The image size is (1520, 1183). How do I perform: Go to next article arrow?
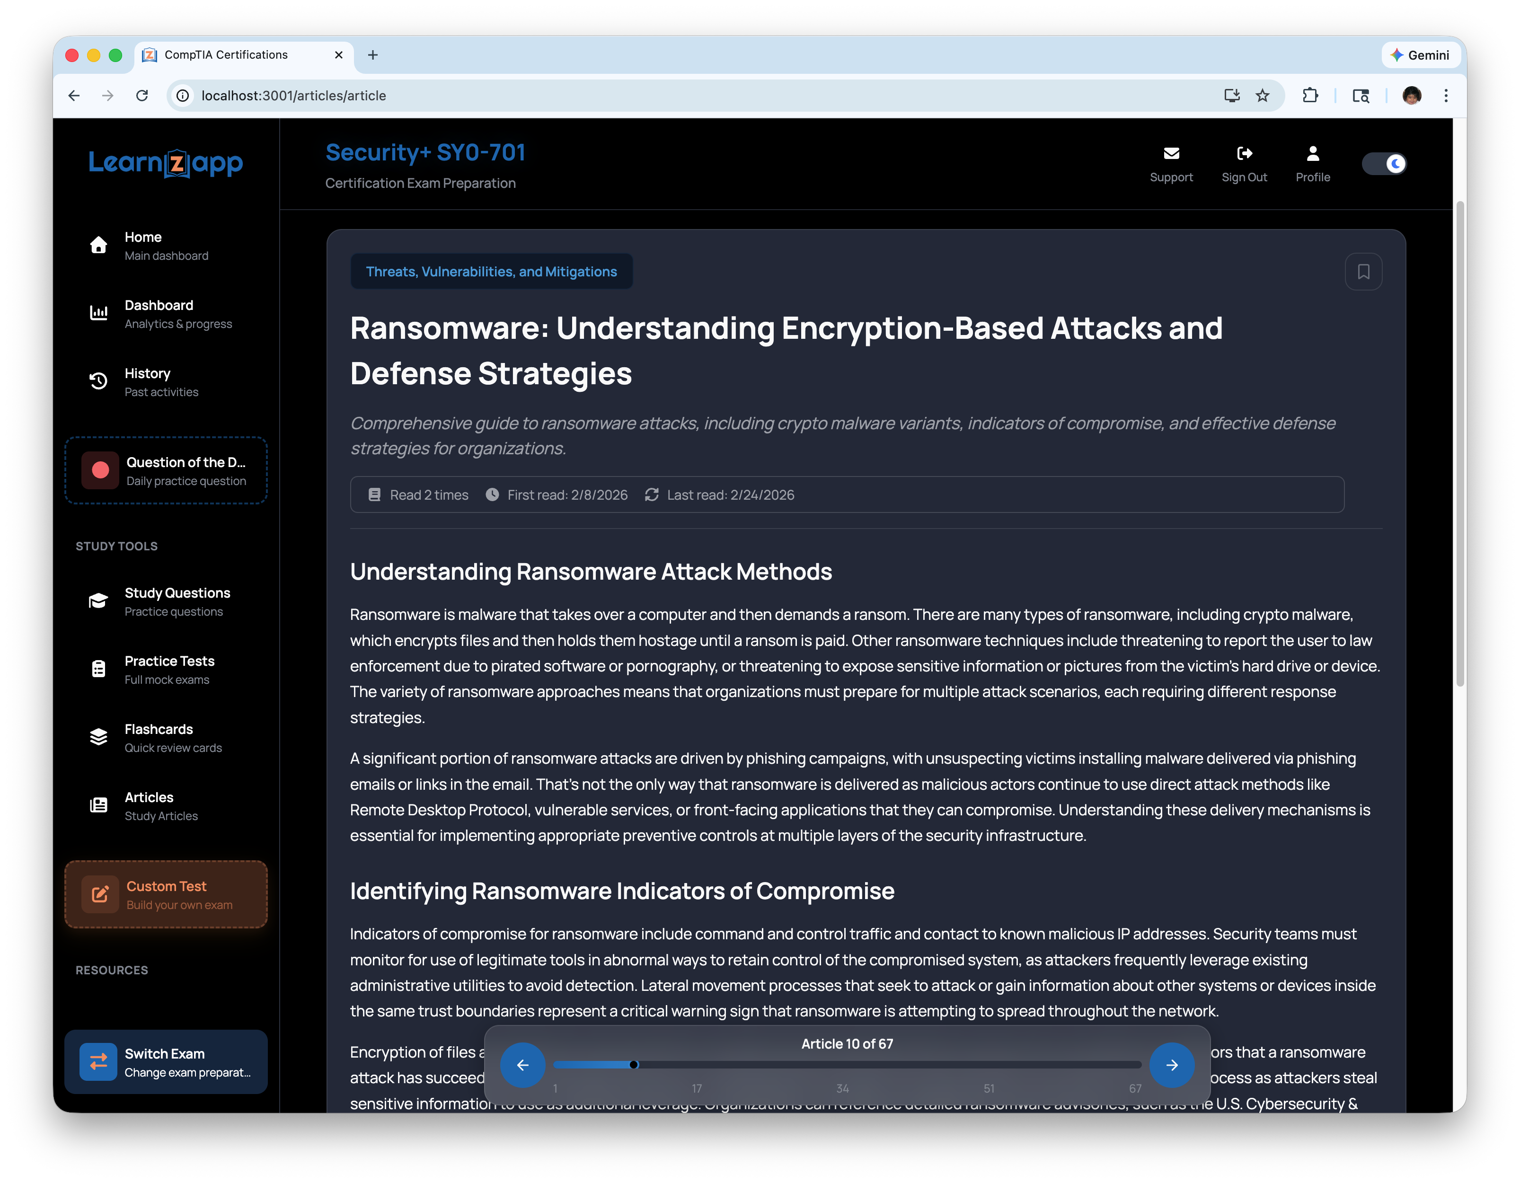[1171, 1064]
